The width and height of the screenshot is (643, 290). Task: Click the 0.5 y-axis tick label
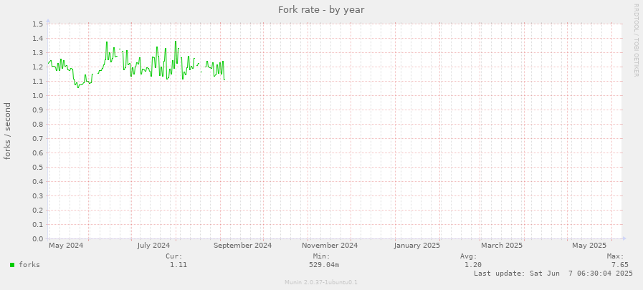pyautogui.click(x=38, y=167)
